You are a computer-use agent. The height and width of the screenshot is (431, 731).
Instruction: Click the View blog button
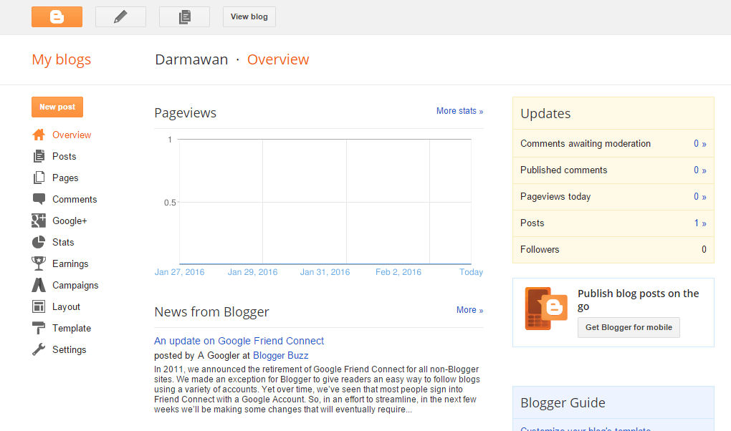click(249, 16)
